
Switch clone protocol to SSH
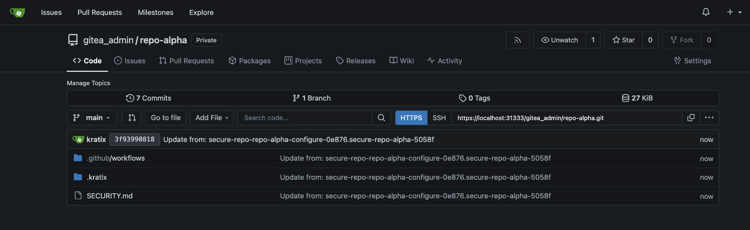[439, 118]
